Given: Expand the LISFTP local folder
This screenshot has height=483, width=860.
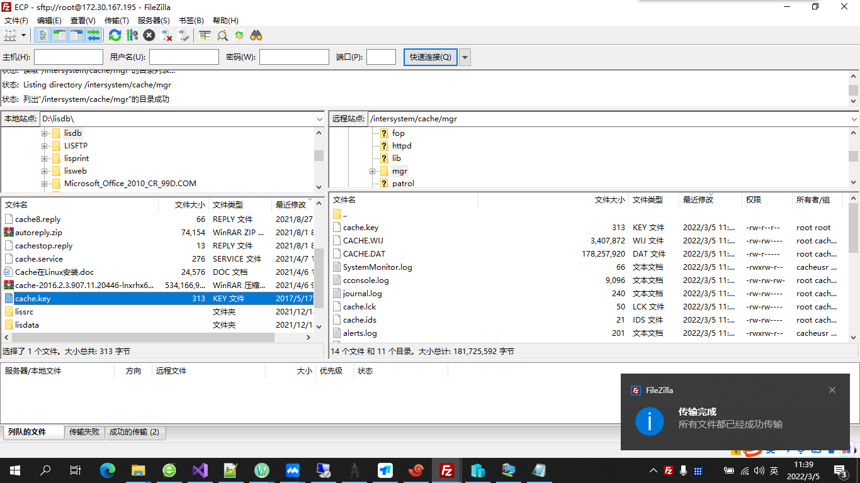Looking at the screenshot, I should [45, 146].
